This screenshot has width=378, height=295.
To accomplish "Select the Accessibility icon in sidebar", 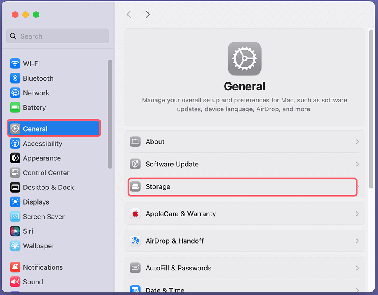I will pos(15,144).
